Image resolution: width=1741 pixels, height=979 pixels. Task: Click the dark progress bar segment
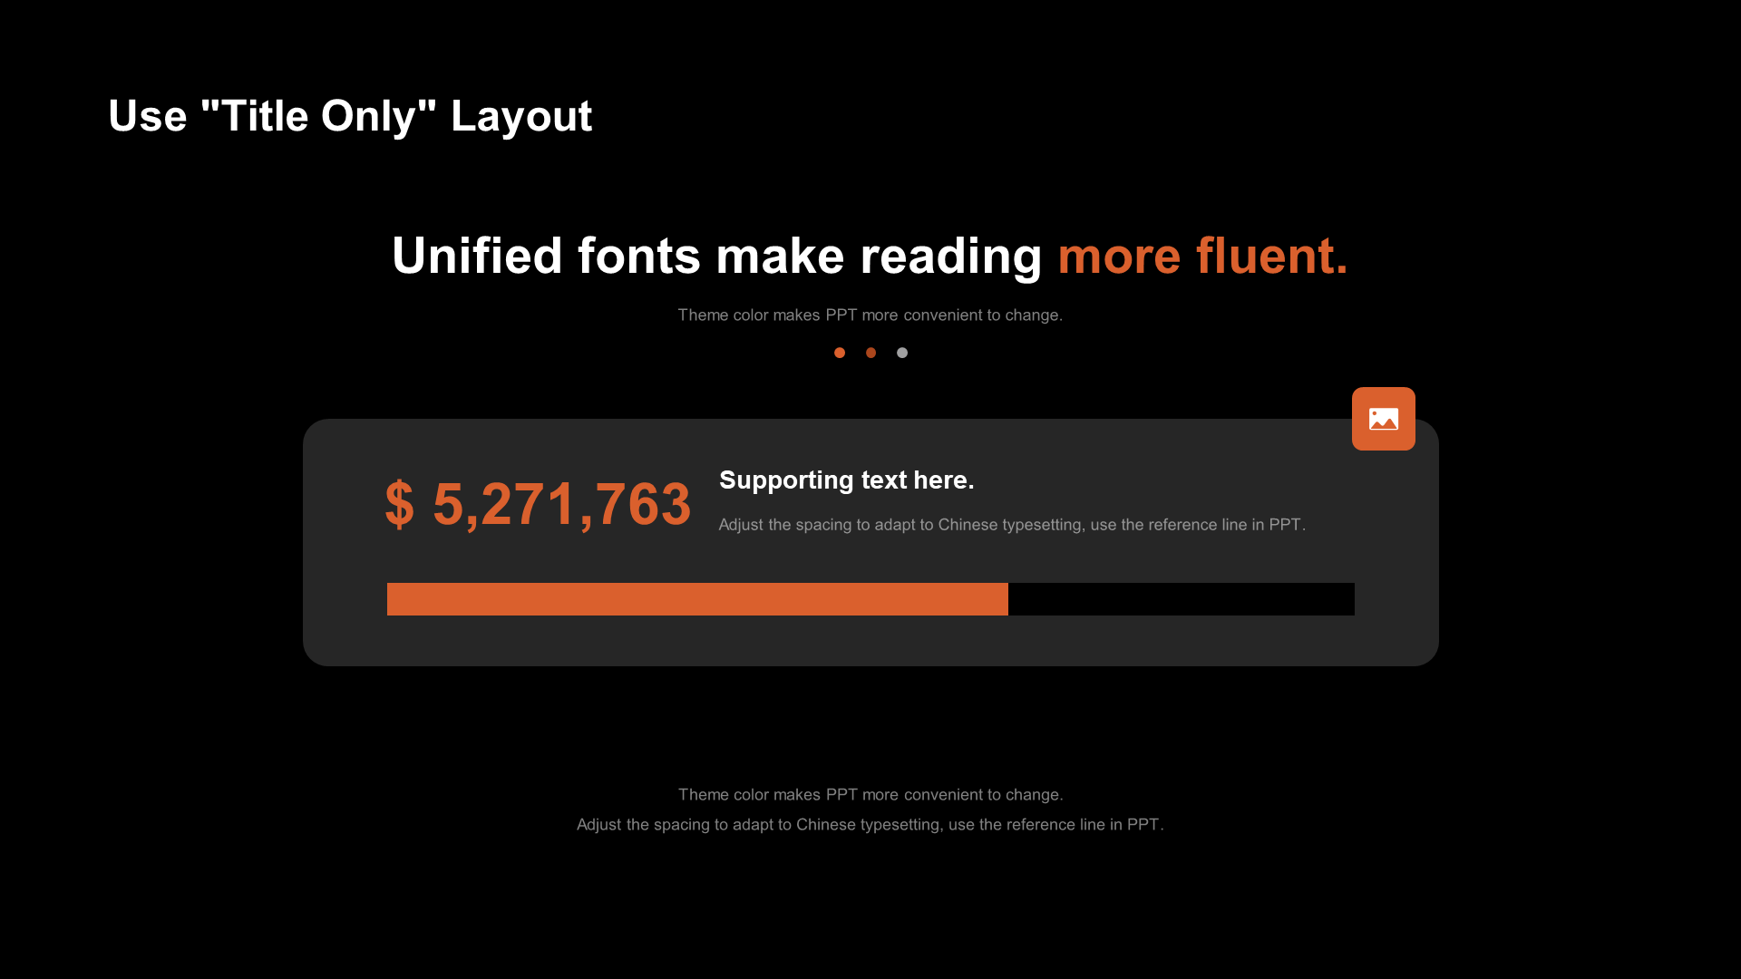[x=1181, y=597]
